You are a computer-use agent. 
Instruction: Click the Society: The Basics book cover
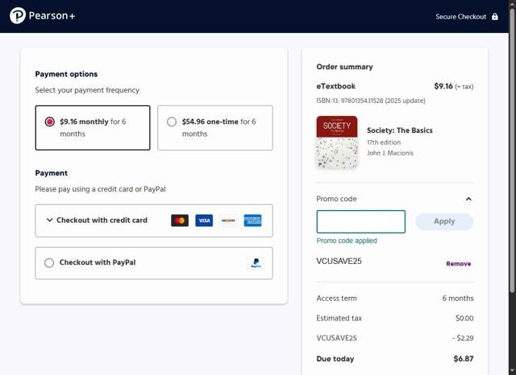pos(337,142)
